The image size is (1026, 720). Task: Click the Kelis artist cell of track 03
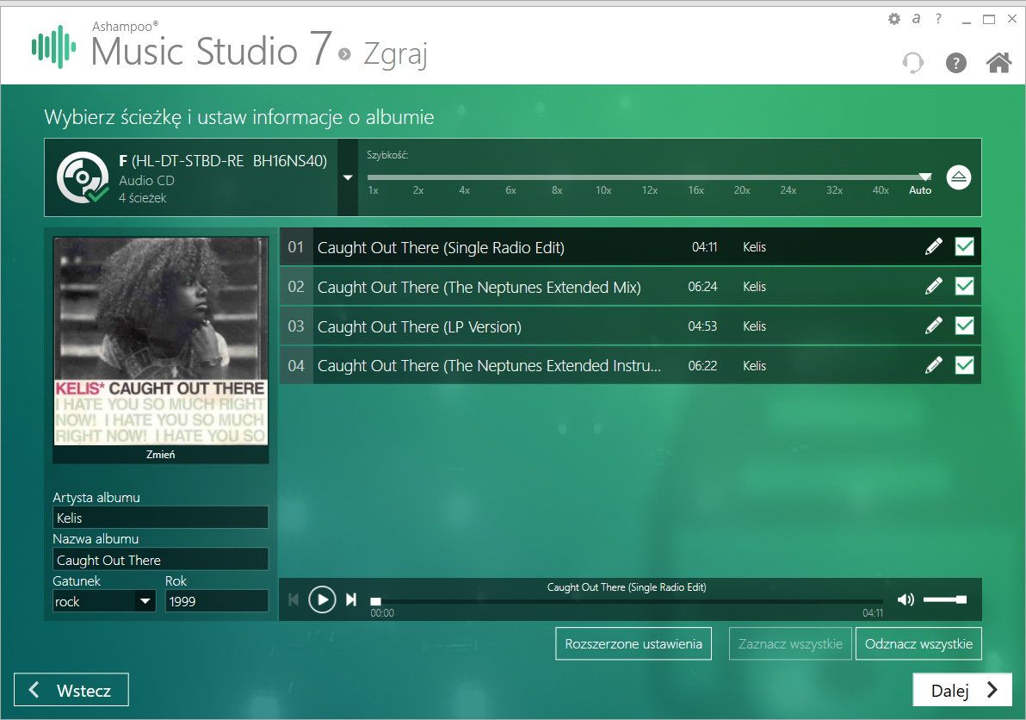tap(755, 326)
